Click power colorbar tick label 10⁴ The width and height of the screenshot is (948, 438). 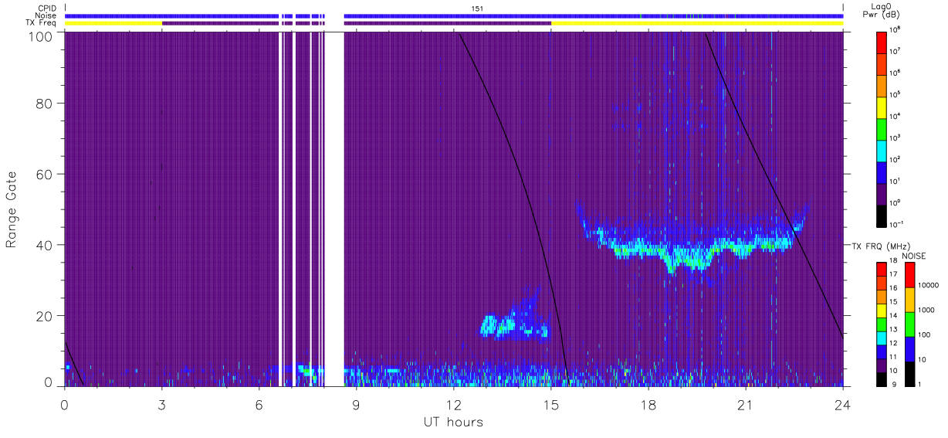coord(895,115)
